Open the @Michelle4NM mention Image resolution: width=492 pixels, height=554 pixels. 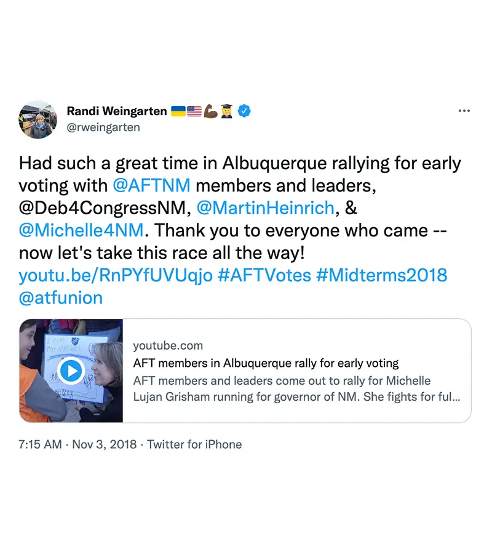coord(81,230)
